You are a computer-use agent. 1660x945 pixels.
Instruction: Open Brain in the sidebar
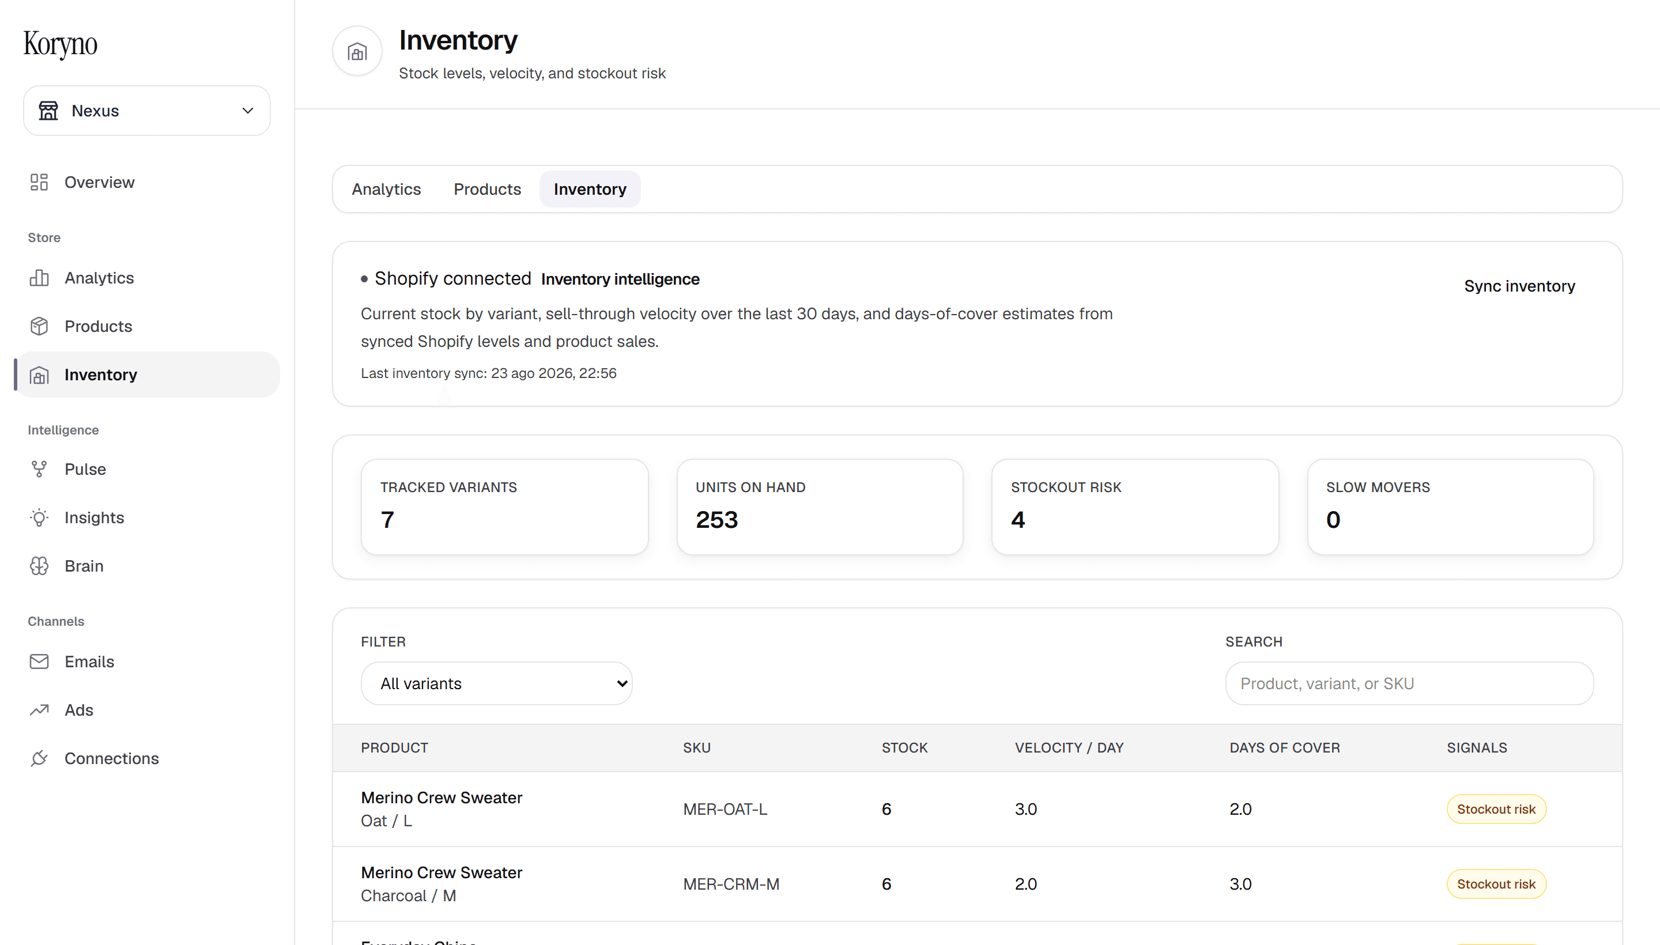coord(147,566)
